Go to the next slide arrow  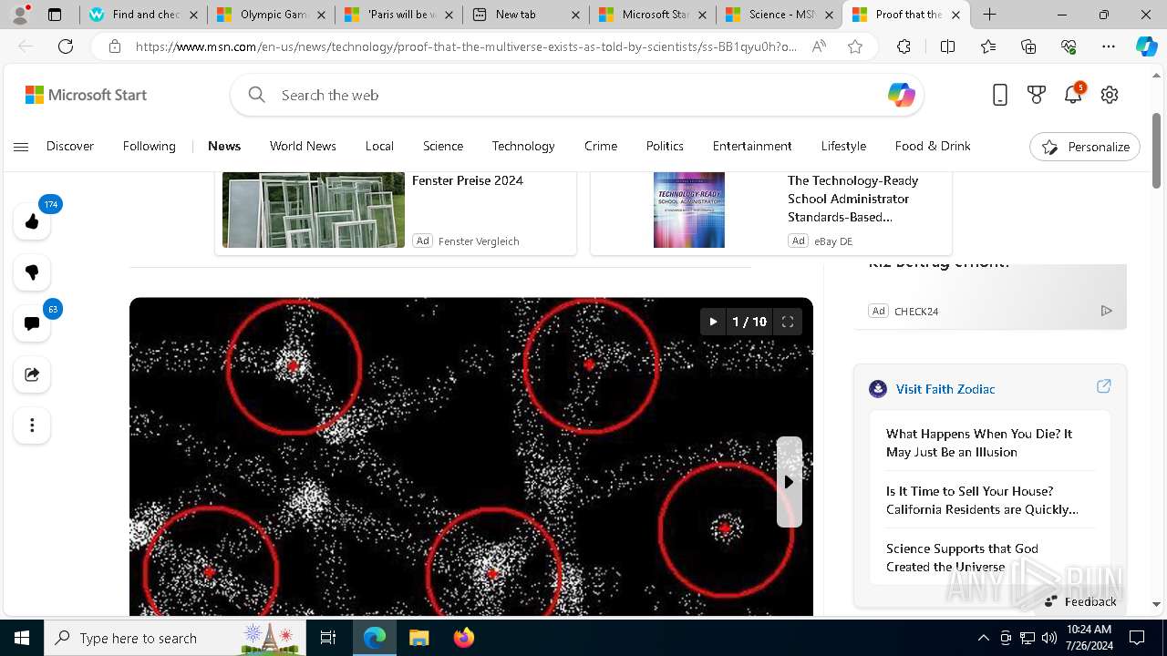[x=789, y=482]
